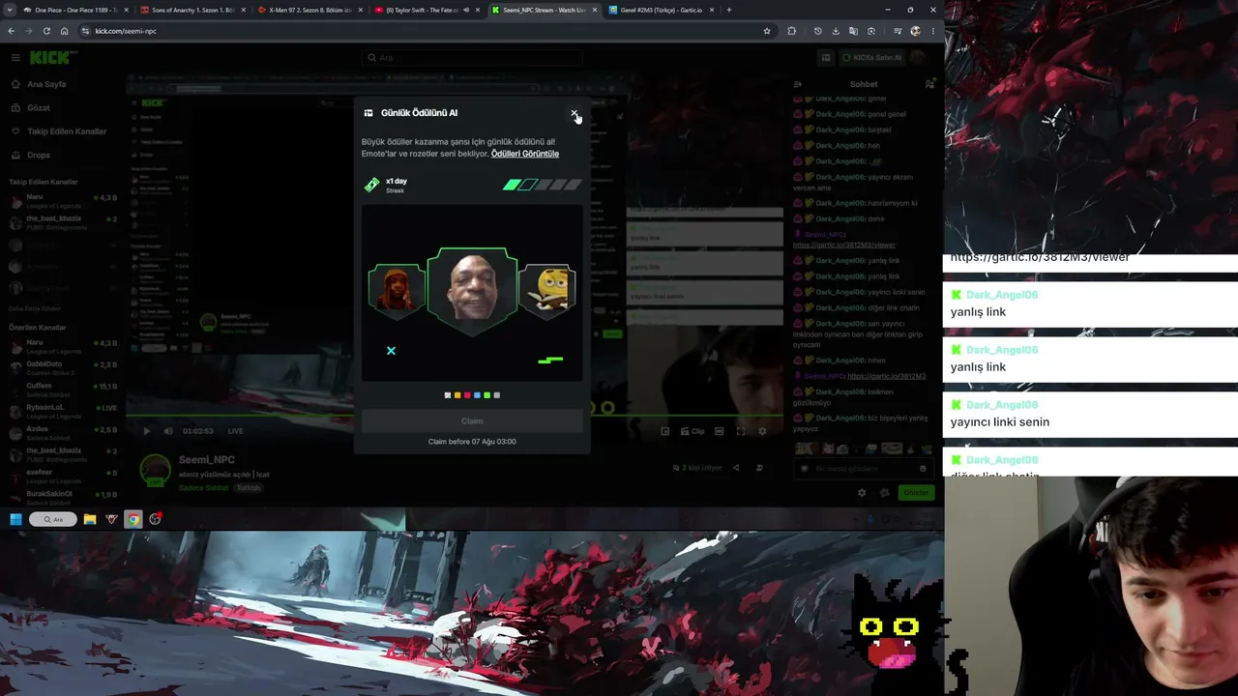Open chat settings gear icon

tap(862, 493)
